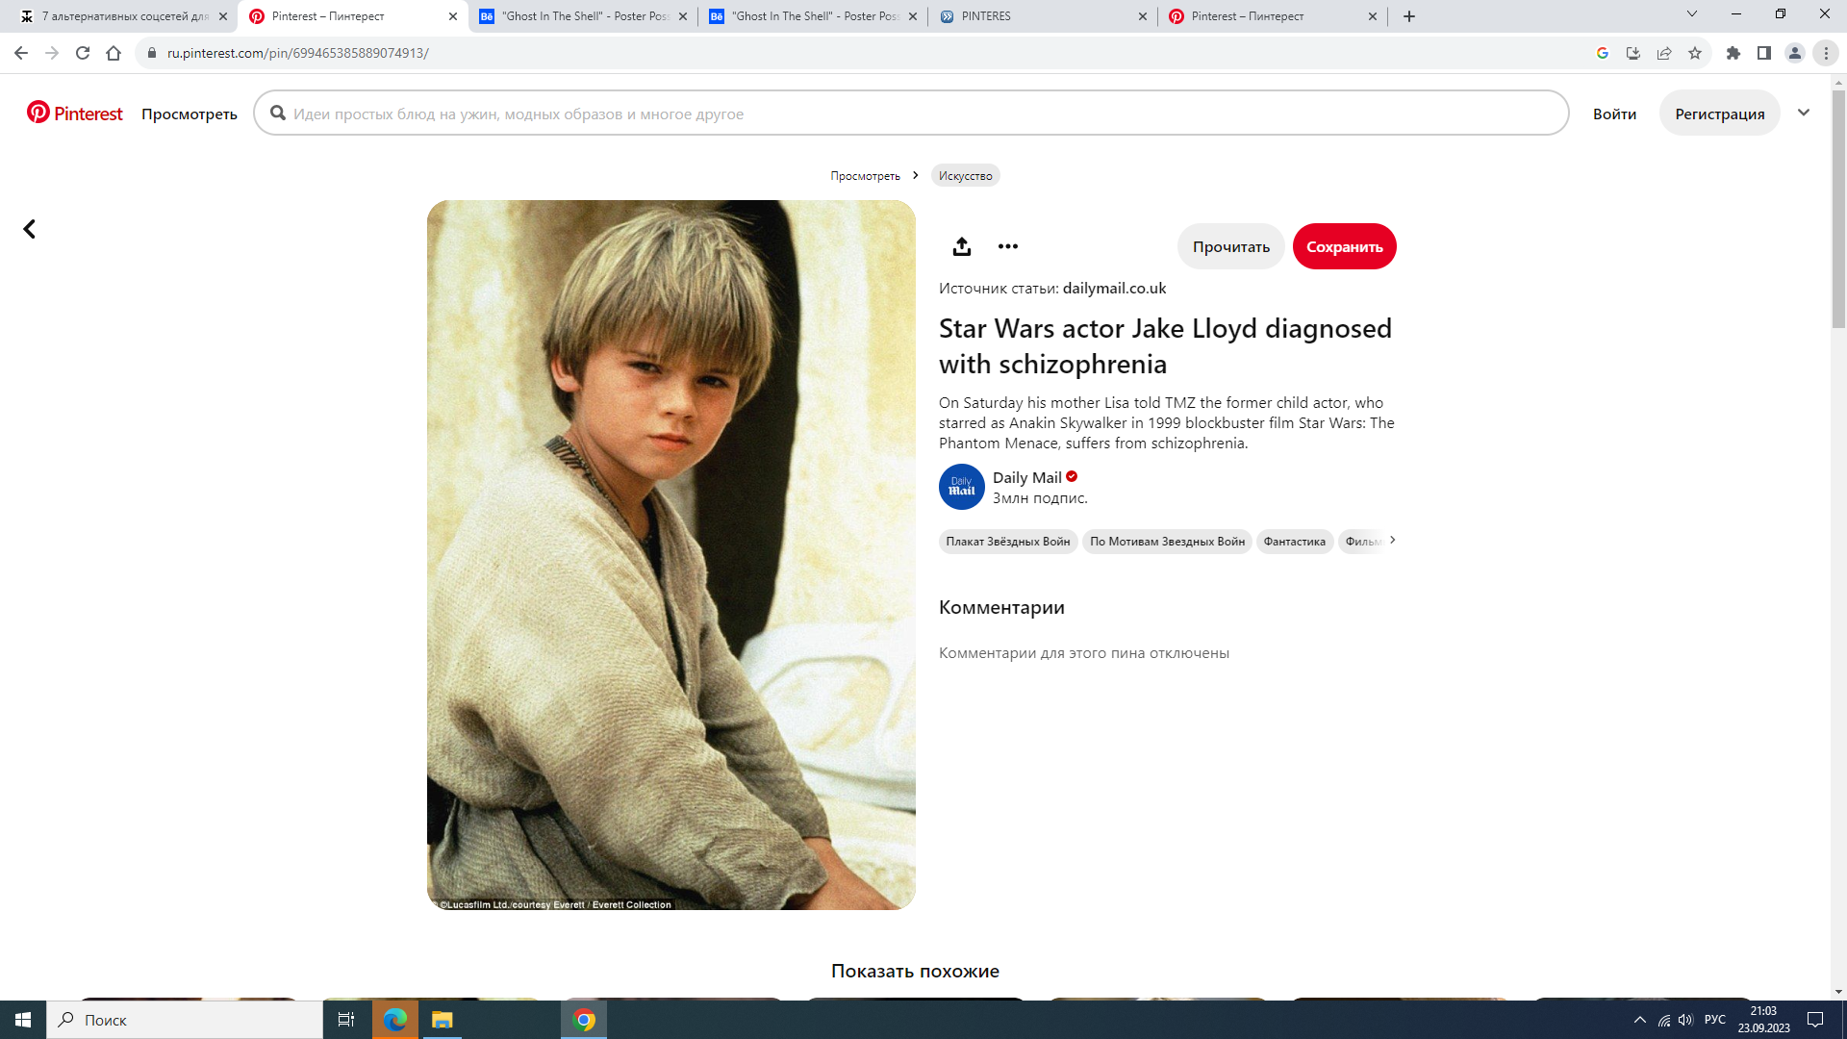Reload the page
The height and width of the screenshot is (1039, 1847).
[x=83, y=53]
